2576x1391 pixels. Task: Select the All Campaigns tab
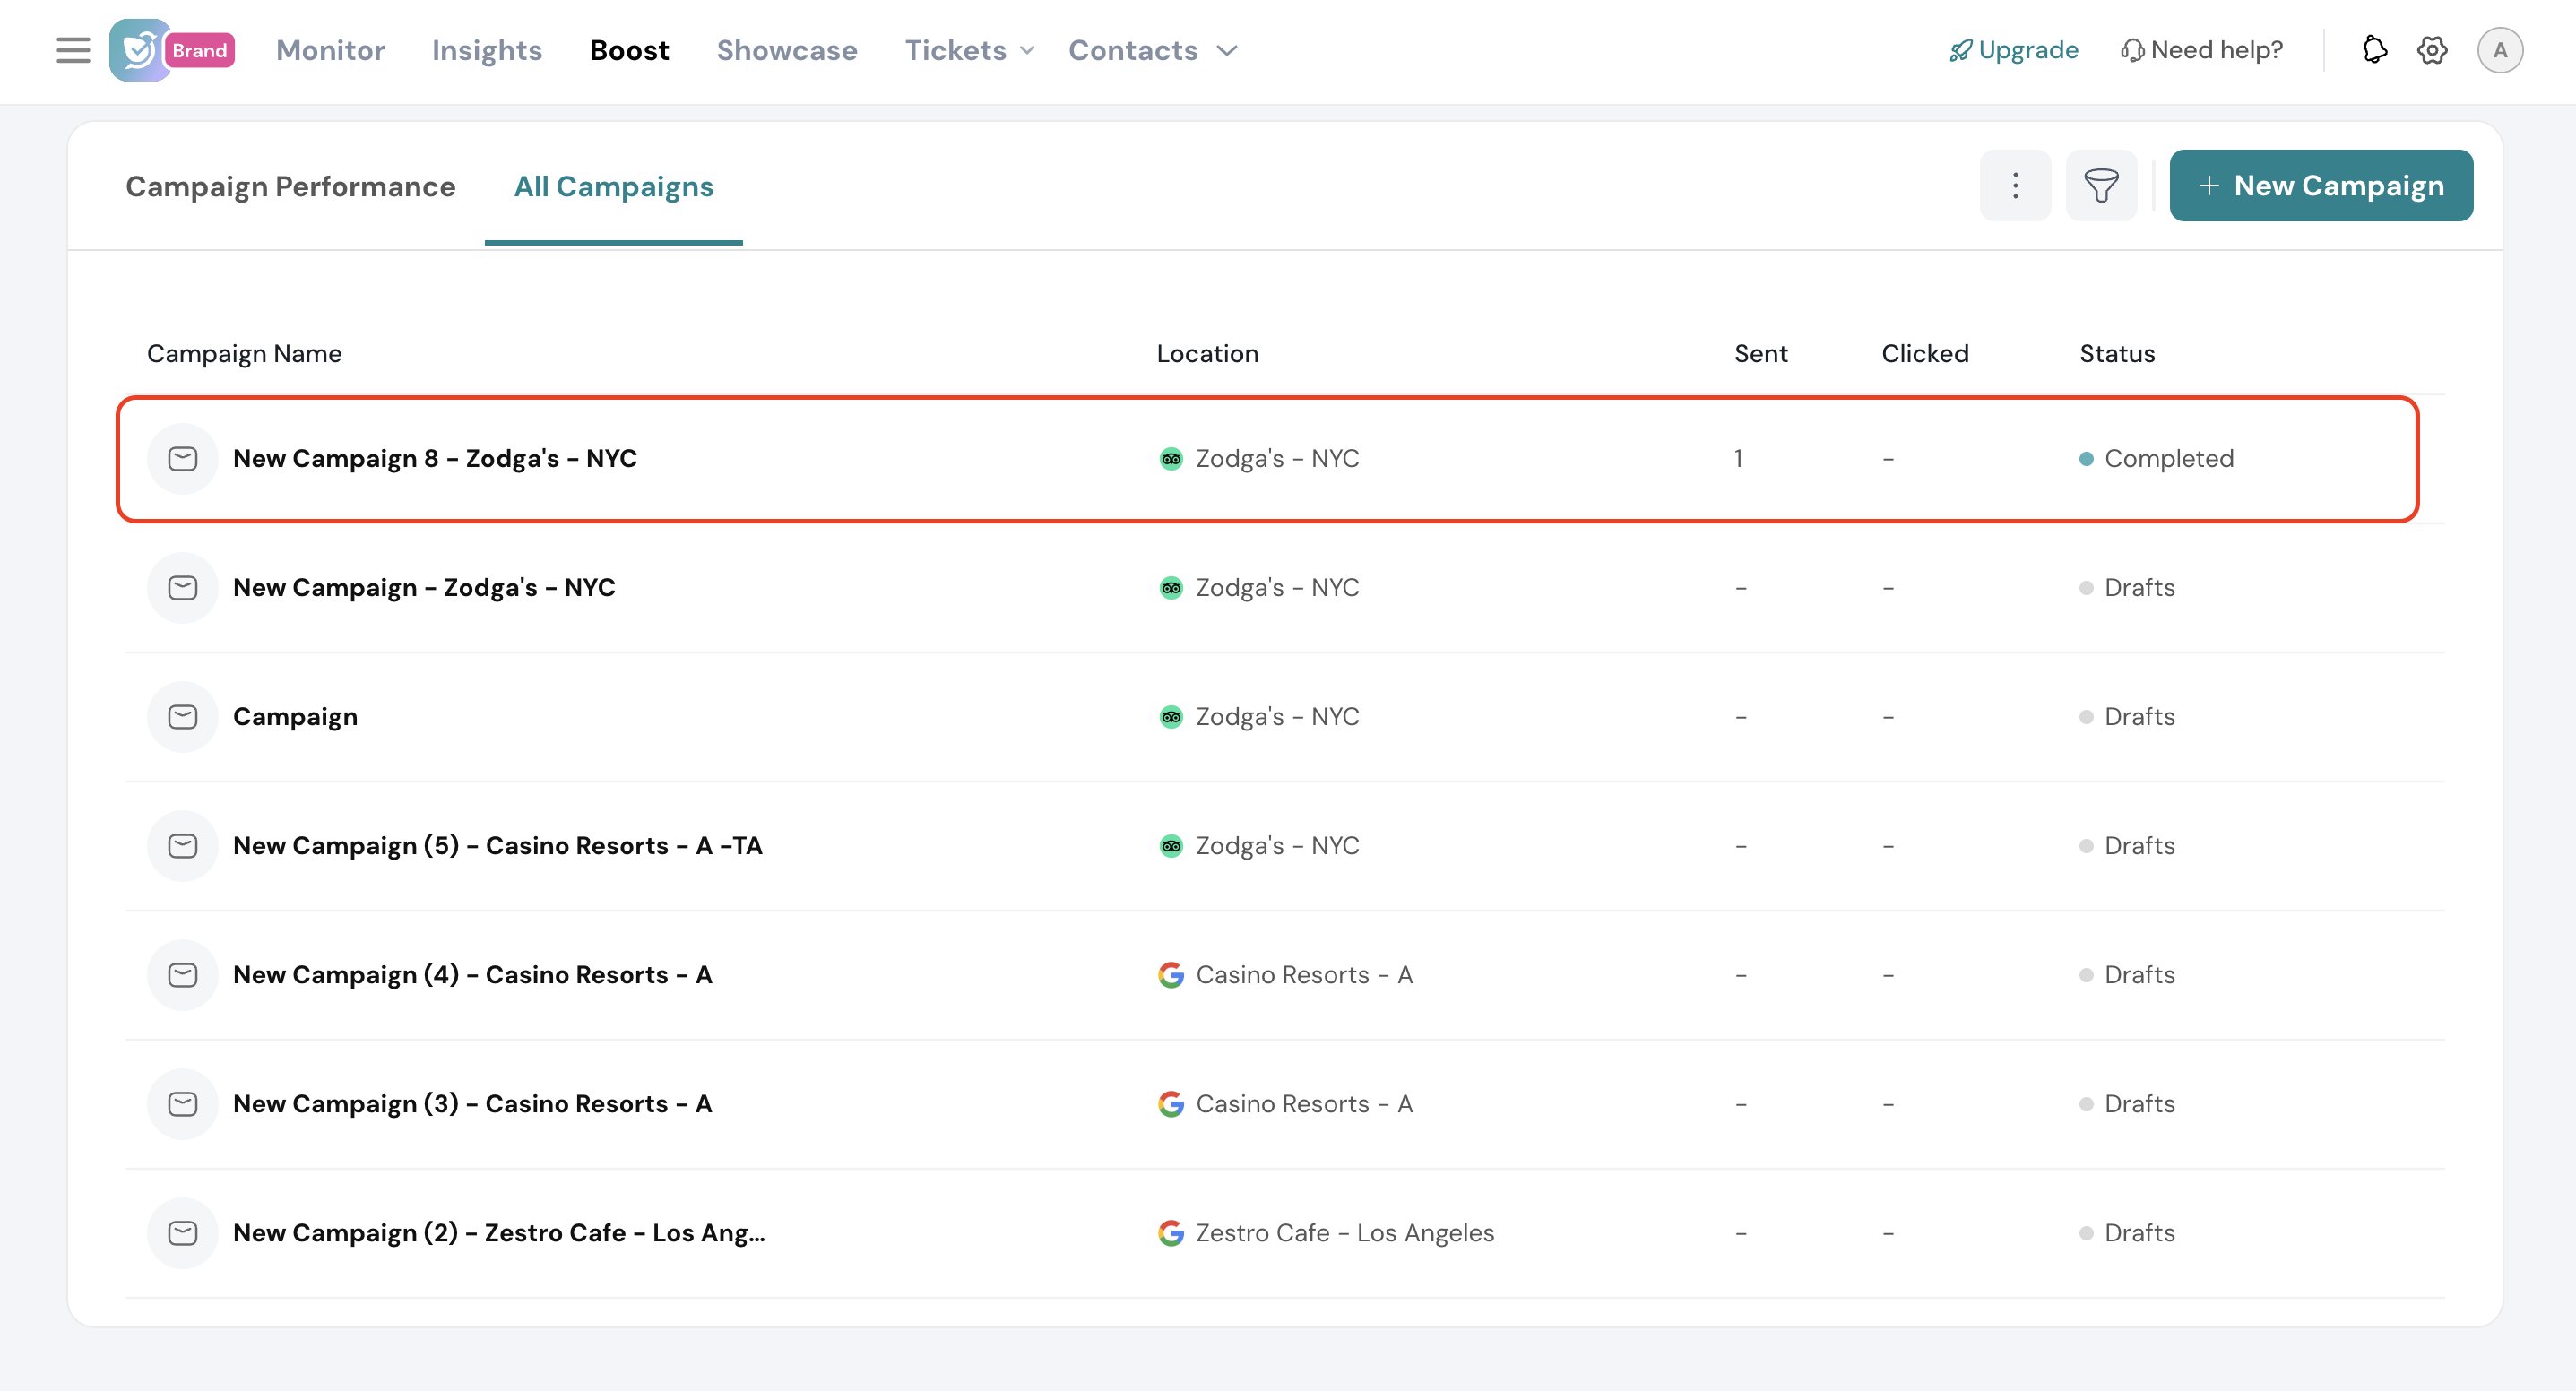coord(613,187)
